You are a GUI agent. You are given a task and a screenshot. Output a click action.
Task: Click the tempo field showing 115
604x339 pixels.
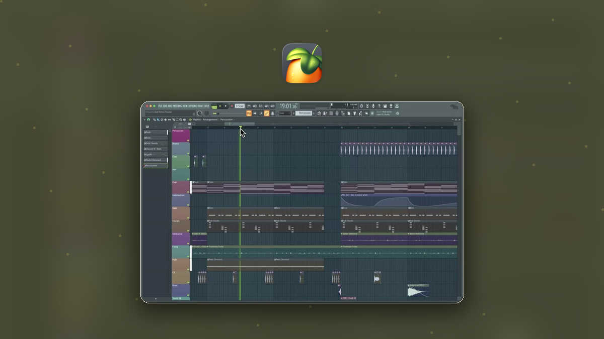point(240,106)
